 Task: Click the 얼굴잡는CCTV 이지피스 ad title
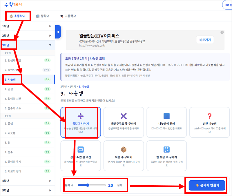[x=99, y=36]
